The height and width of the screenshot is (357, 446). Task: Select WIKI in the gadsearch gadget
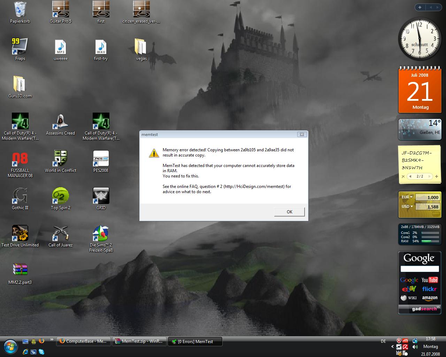tap(409, 298)
